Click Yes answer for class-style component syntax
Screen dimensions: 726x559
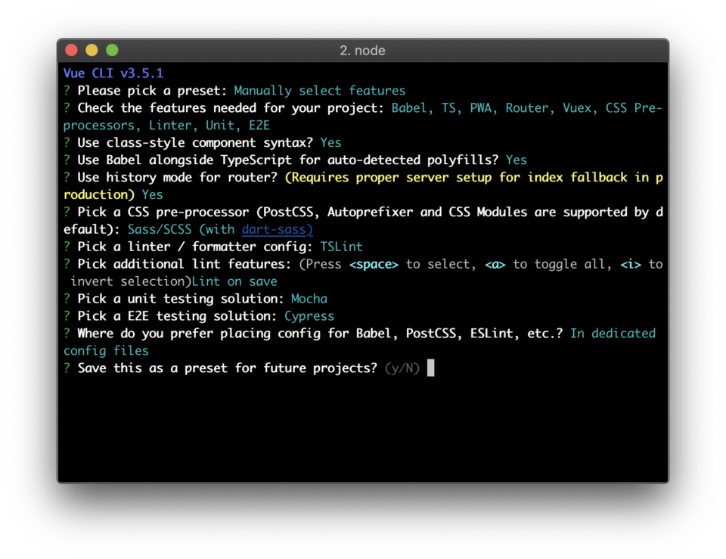click(330, 142)
